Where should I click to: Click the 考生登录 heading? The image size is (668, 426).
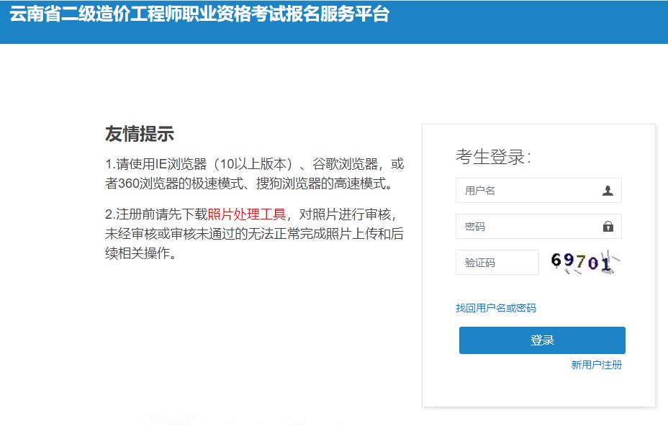pos(492,157)
